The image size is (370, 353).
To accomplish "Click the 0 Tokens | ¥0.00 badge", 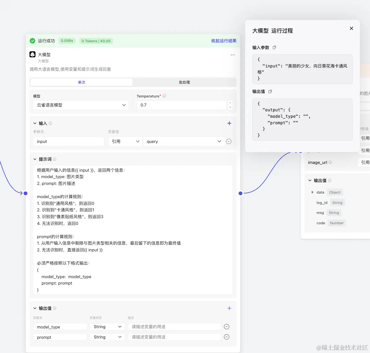I will pyautogui.click(x=96, y=41).
